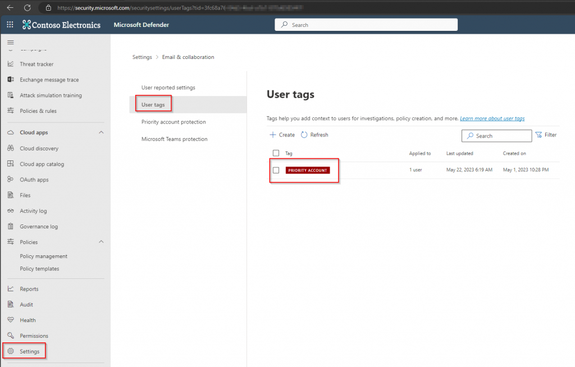Open OAuth apps icon in sidebar

(x=10, y=180)
